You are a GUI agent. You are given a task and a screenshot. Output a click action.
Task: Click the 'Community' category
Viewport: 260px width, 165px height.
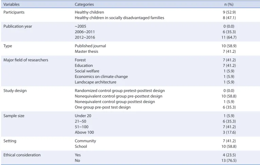(x=85, y=141)
